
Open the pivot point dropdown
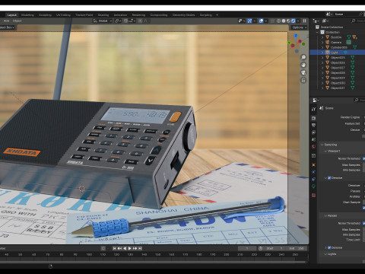click(118, 21)
